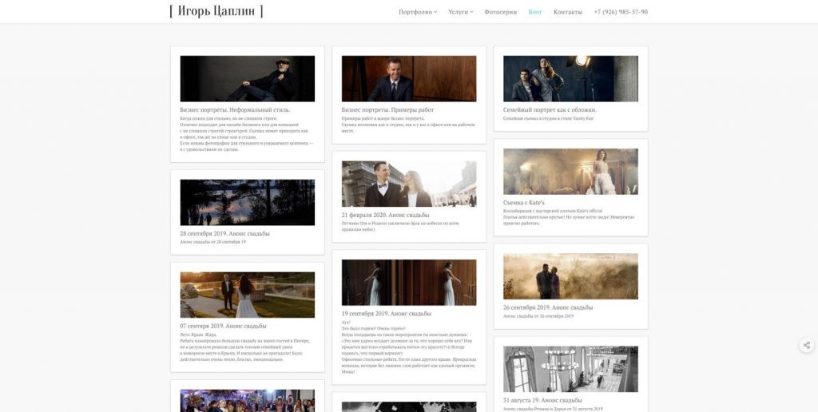Click thumbnail of couple on Crimea terrace
The height and width of the screenshot is (412, 818).
point(248,295)
